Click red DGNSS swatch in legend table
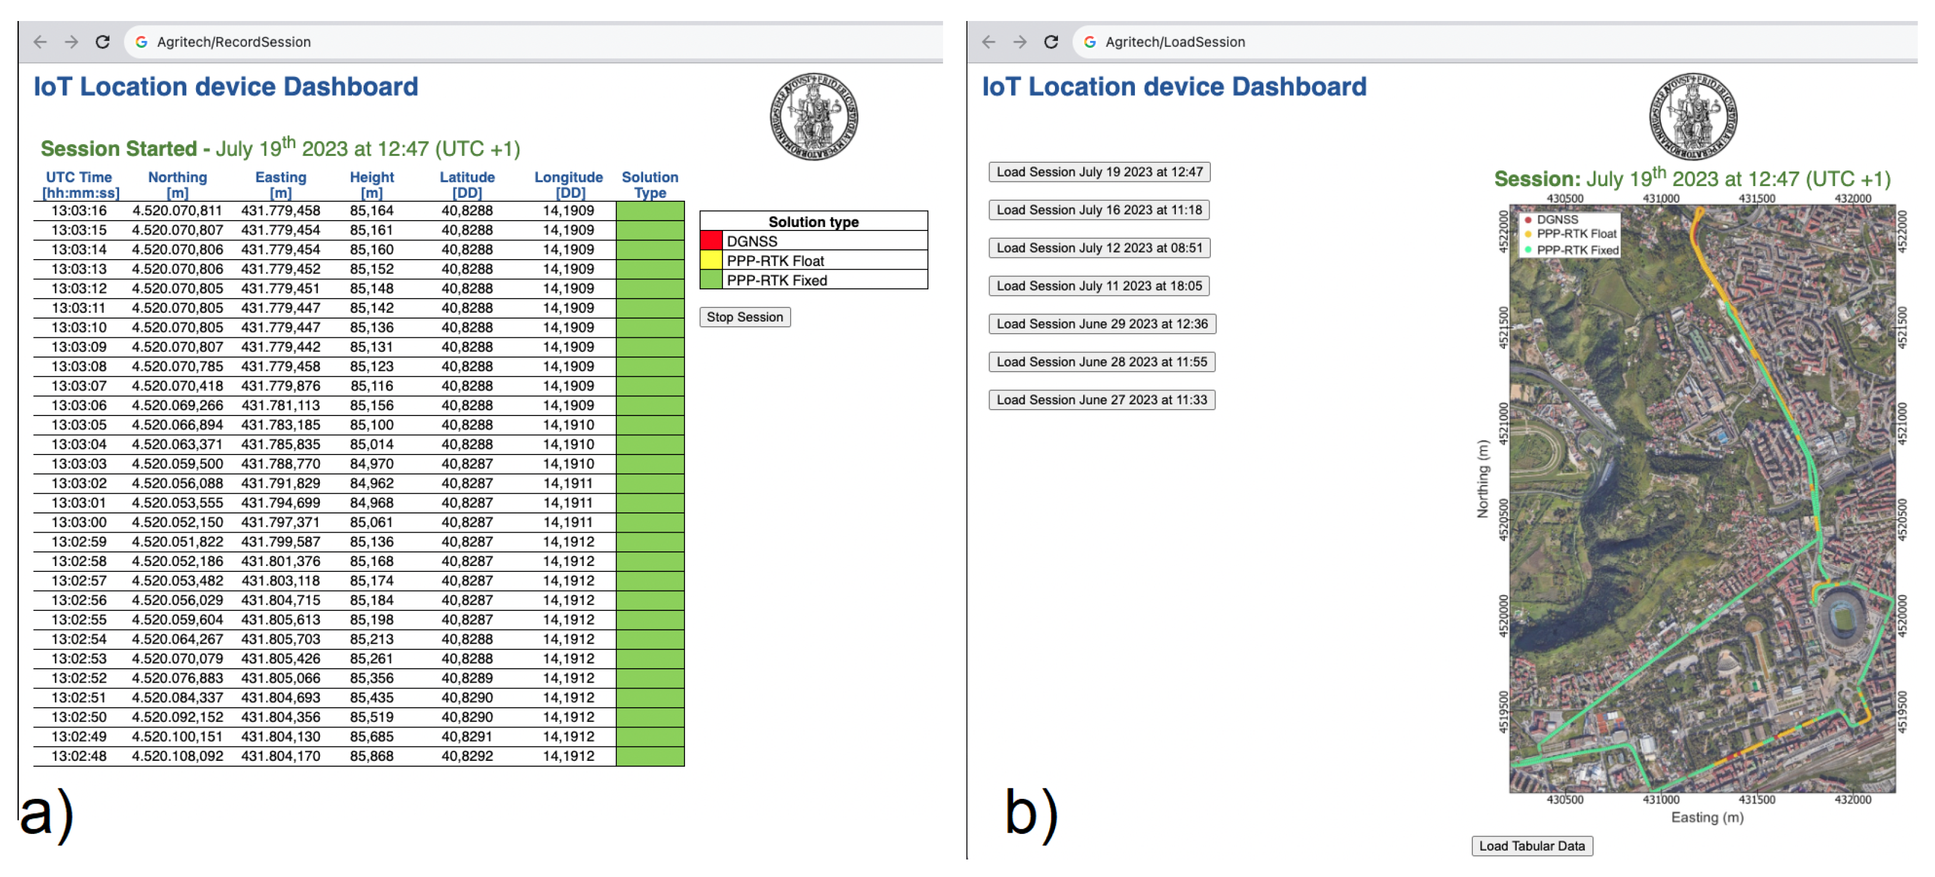Image resolution: width=1935 pixels, height=877 pixels. point(711,241)
